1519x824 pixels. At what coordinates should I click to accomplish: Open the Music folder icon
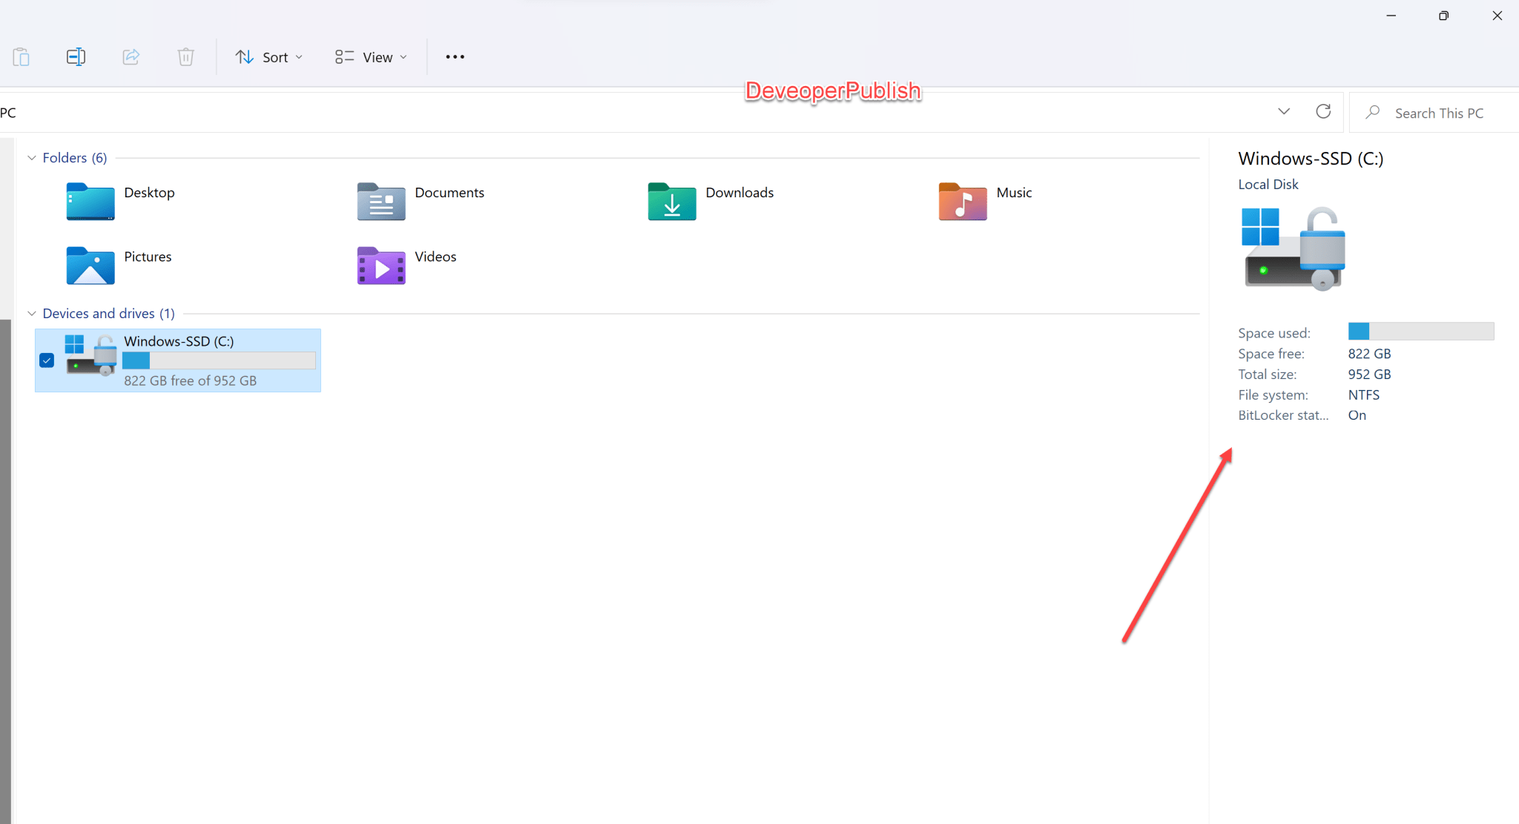click(962, 202)
